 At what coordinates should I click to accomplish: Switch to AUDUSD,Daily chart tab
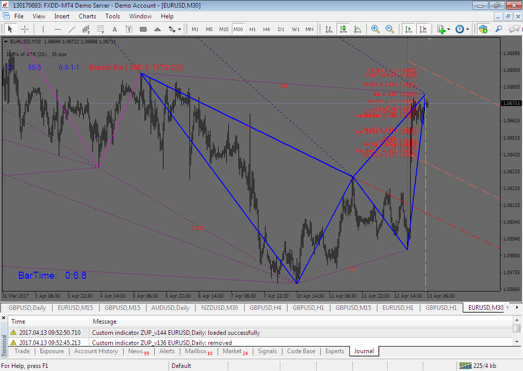tap(170, 308)
